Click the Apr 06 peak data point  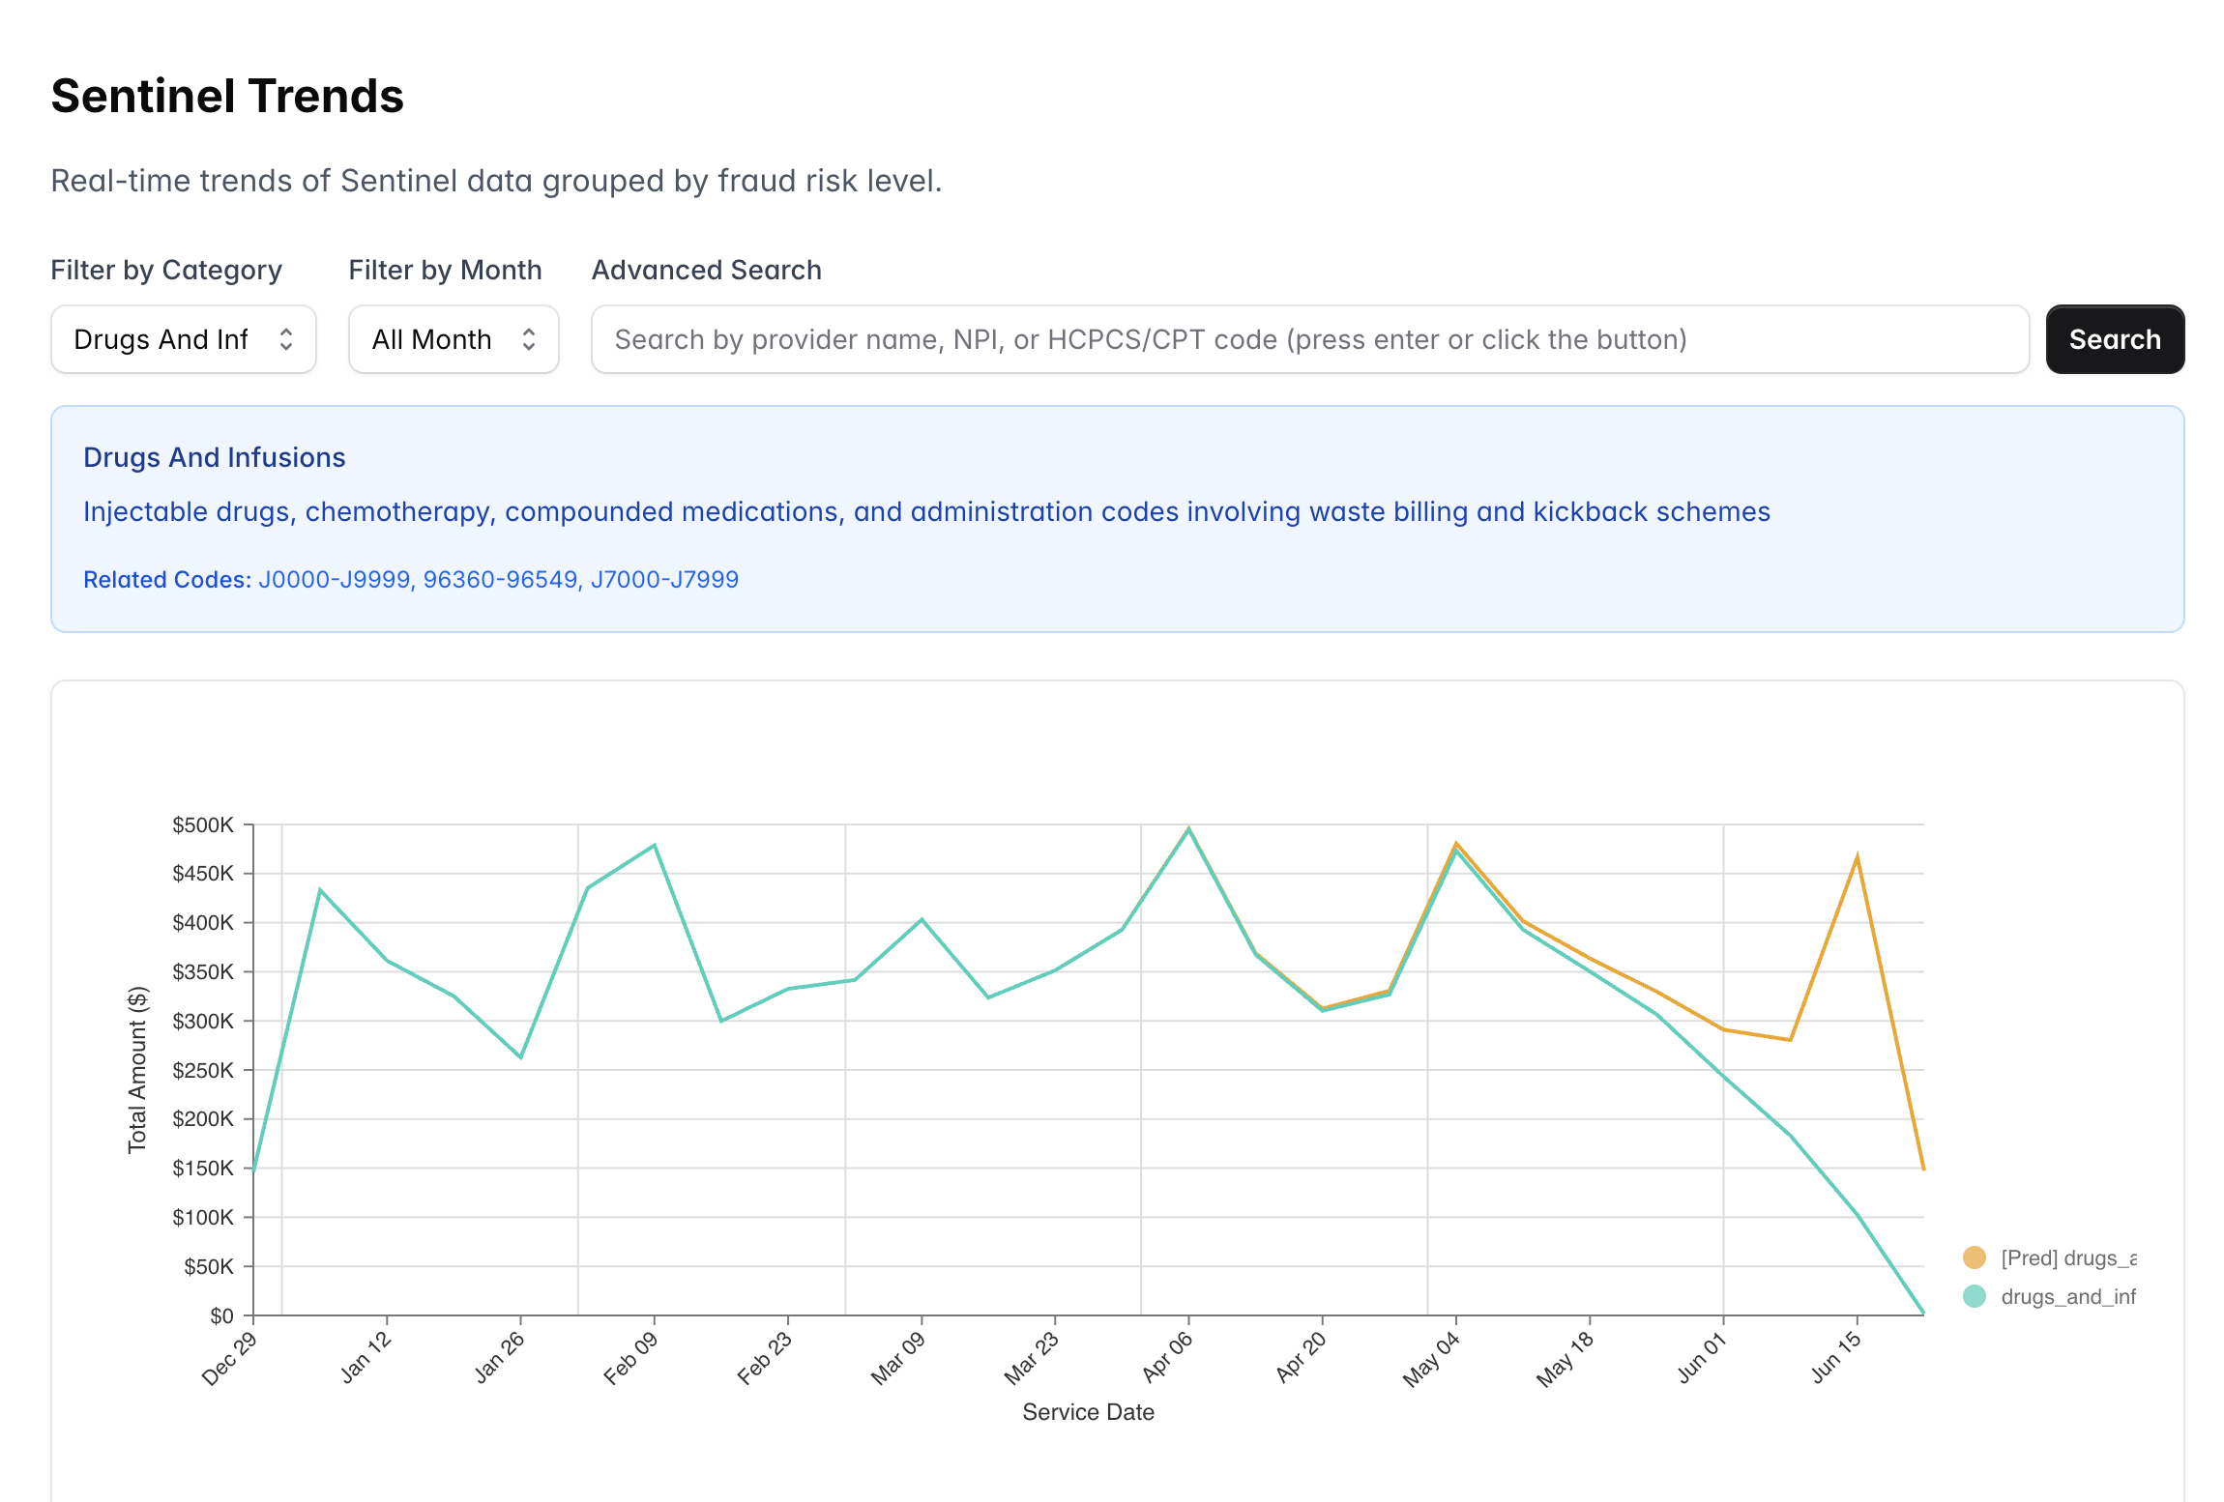point(1188,829)
